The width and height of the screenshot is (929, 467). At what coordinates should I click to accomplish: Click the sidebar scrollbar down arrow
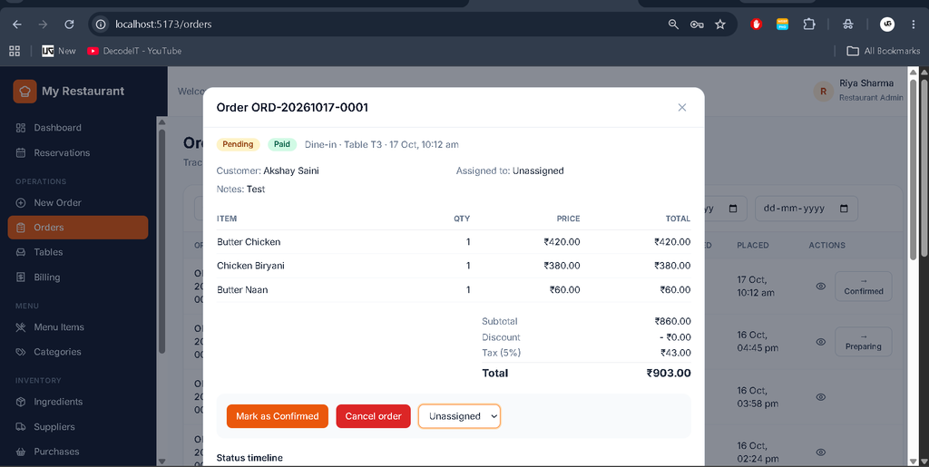(x=161, y=461)
